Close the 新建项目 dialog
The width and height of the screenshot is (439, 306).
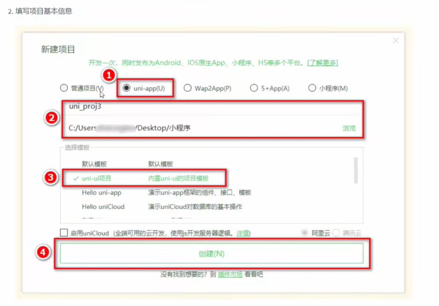(396, 41)
